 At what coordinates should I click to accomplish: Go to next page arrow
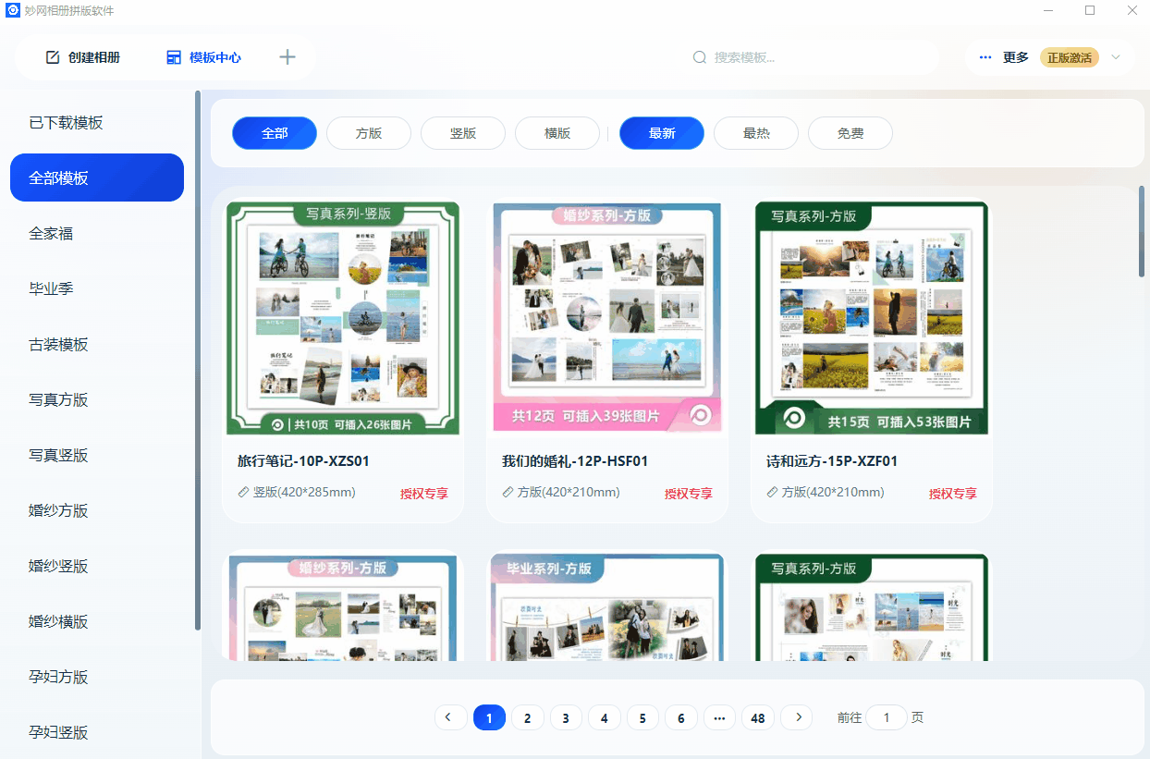[x=797, y=717]
